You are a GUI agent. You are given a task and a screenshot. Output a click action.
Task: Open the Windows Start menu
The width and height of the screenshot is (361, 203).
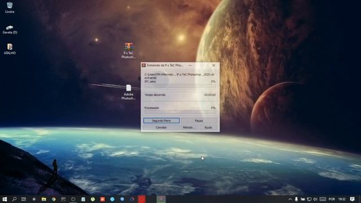5,199
